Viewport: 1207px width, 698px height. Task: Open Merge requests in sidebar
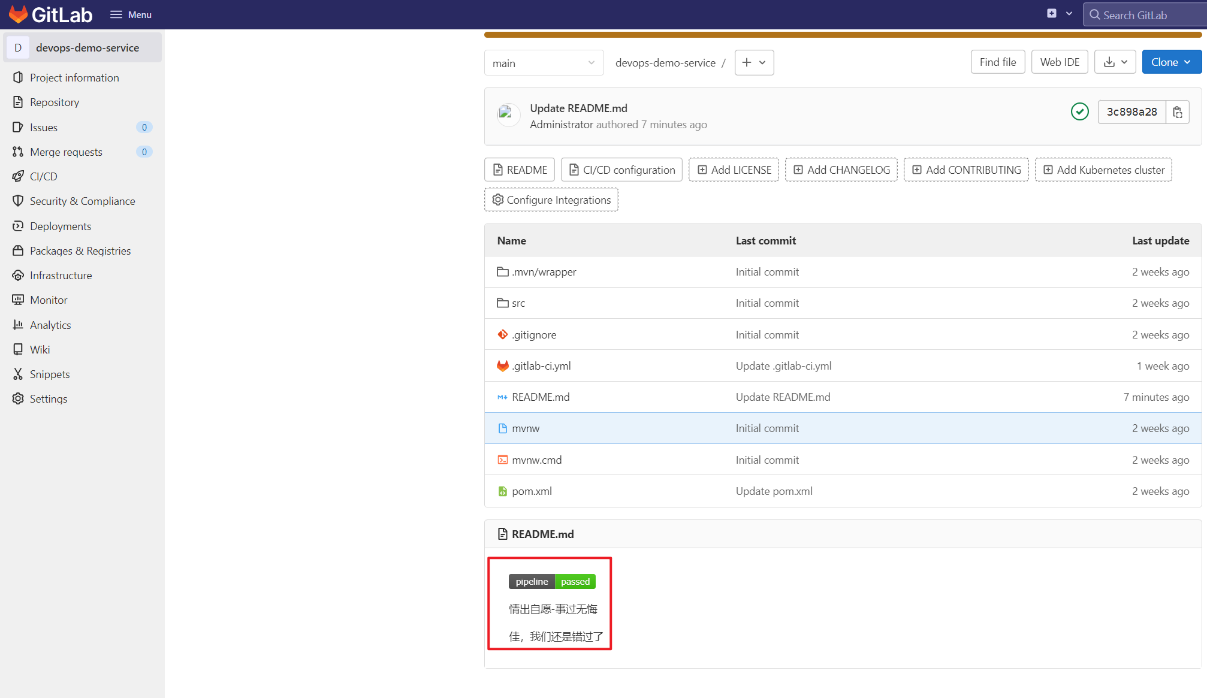66,152
